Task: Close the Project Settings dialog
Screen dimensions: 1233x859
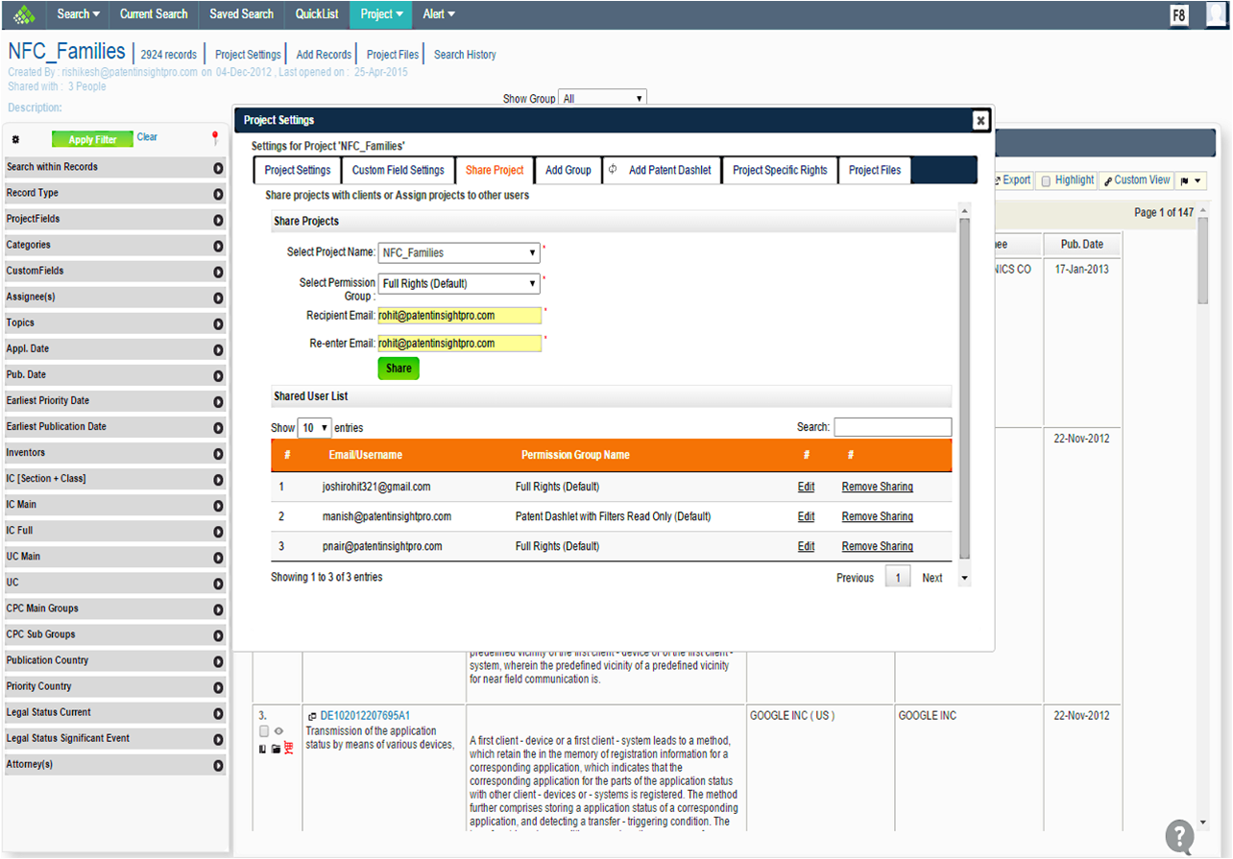Action: pyautogui.click(x=979, y=120)
